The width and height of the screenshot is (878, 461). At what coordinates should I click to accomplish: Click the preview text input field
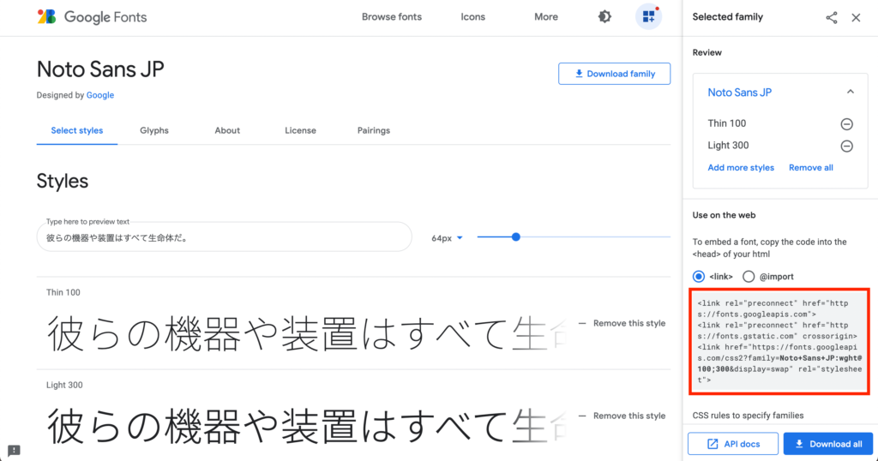(224, 237)
